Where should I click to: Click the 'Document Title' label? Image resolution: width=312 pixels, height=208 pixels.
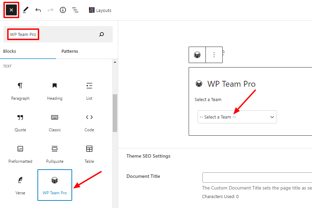(x=143, y=176)
